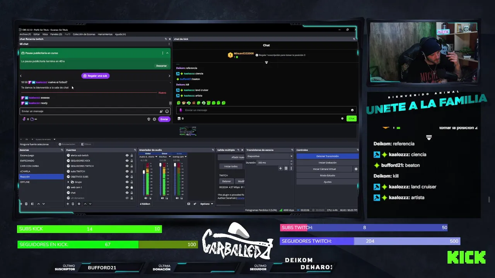Add a new source in Fuentes panel

[68, 204]
